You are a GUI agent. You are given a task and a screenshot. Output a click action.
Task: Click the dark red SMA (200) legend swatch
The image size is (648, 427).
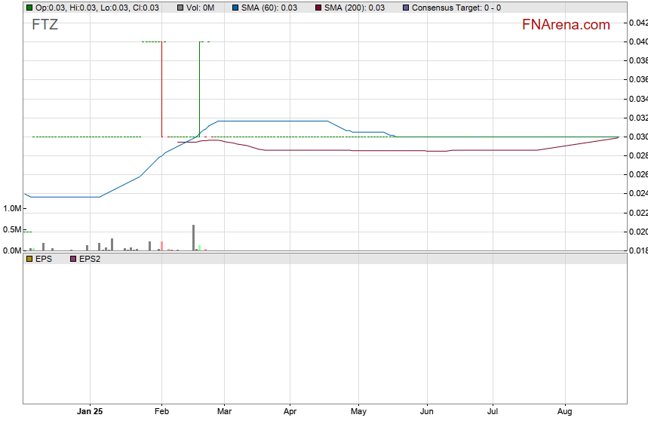click(x=318, y=8)
